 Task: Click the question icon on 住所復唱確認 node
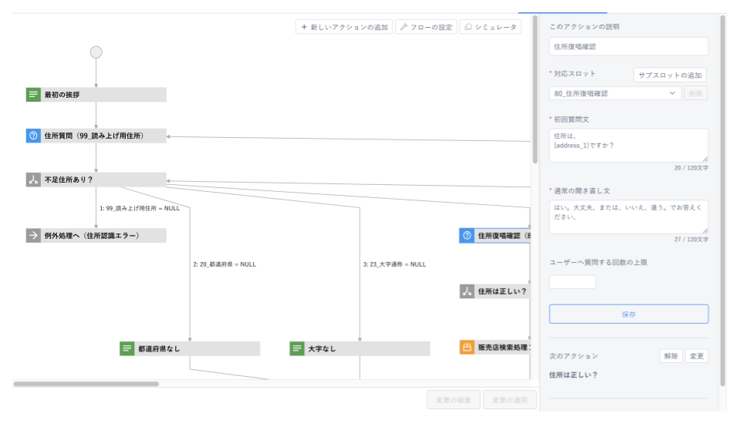(467, 236)
